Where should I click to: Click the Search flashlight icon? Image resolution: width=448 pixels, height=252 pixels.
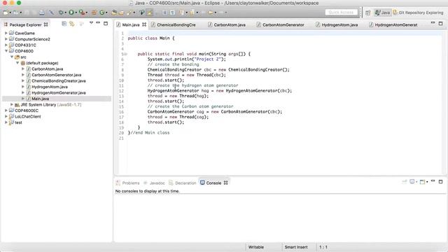coord(129,13)
